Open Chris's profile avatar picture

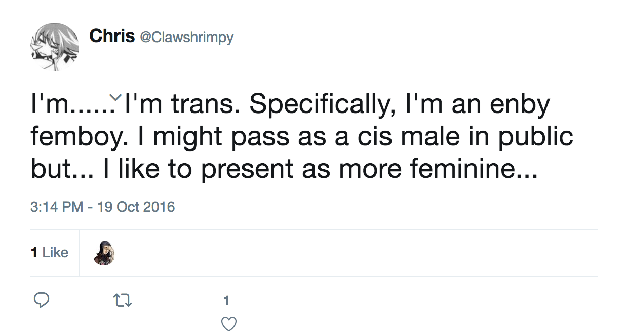[55, 47]
